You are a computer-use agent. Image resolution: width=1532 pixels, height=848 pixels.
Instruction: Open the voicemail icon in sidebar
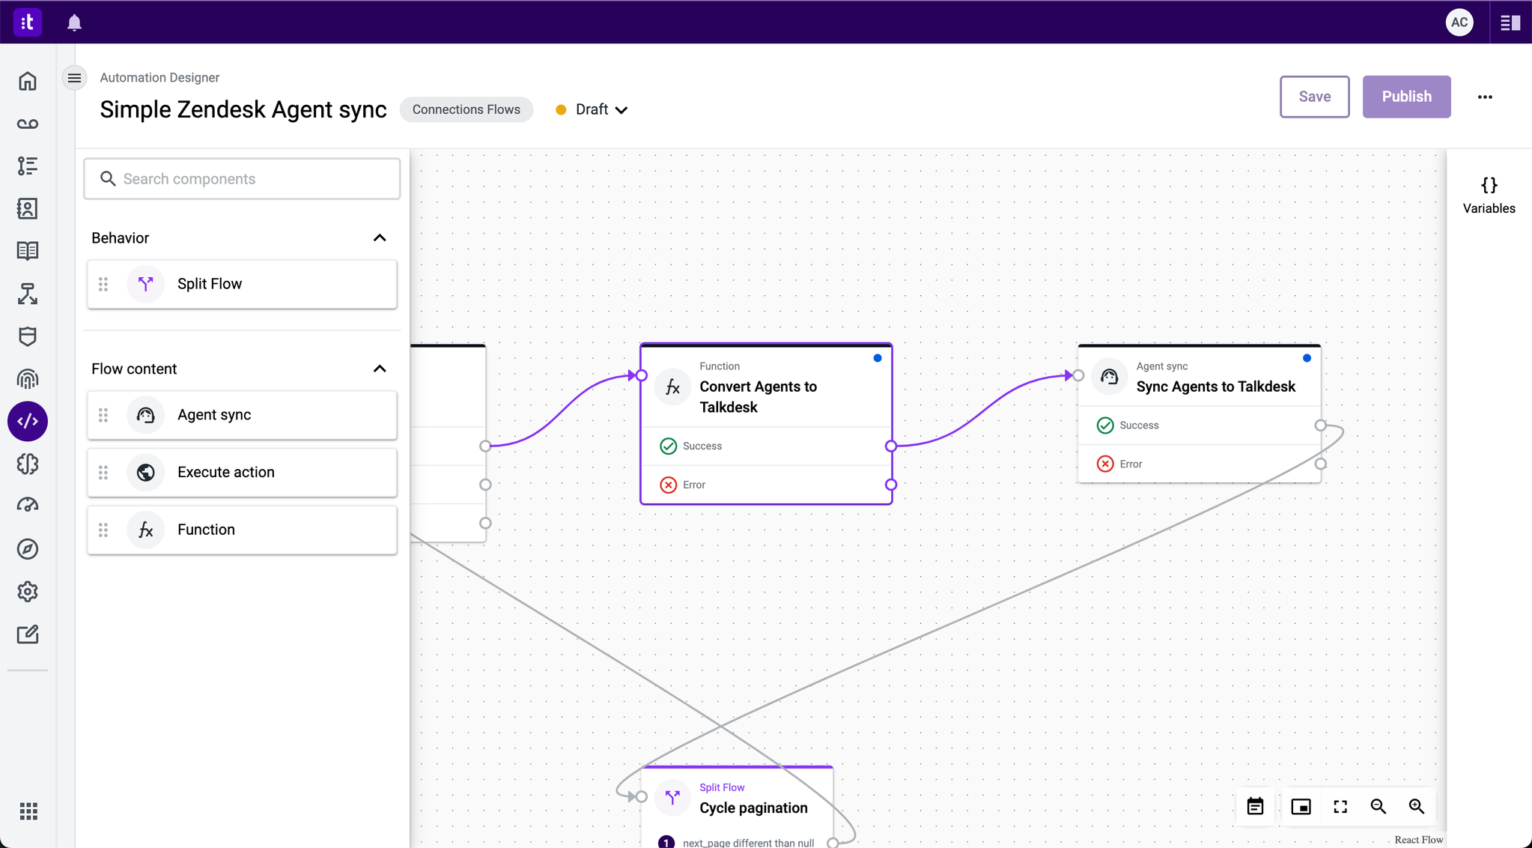[28, 124]
